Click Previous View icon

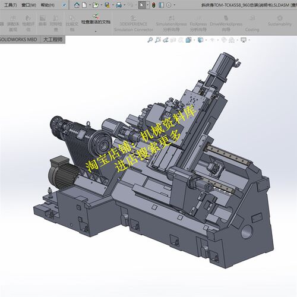click(166, 40)
